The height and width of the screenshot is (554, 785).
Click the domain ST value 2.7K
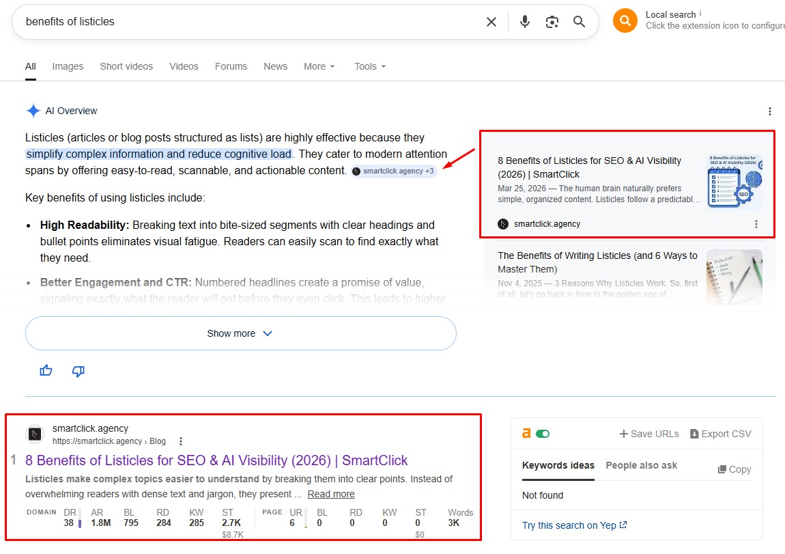click(x=231, y=523)
